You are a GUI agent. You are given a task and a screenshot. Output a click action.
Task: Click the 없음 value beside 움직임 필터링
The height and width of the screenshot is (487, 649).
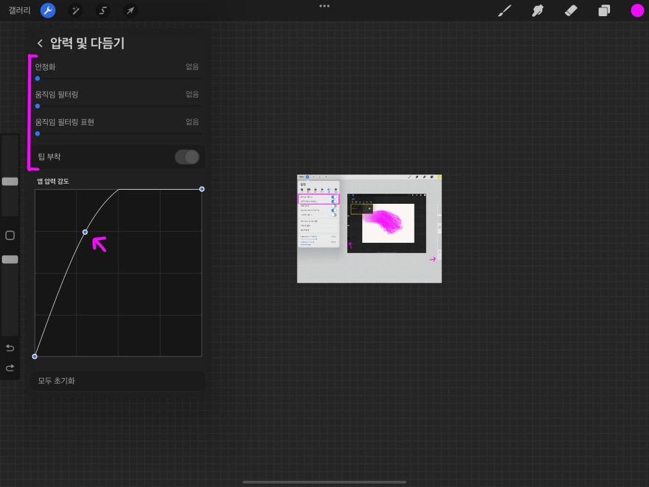[x=192, y=94]
